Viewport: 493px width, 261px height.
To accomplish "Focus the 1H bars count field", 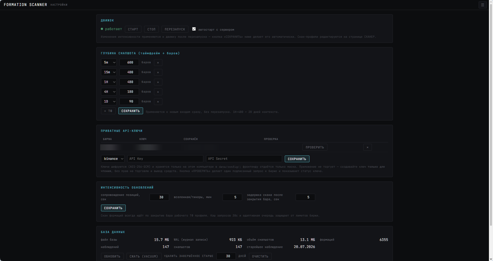I will 129,82.
